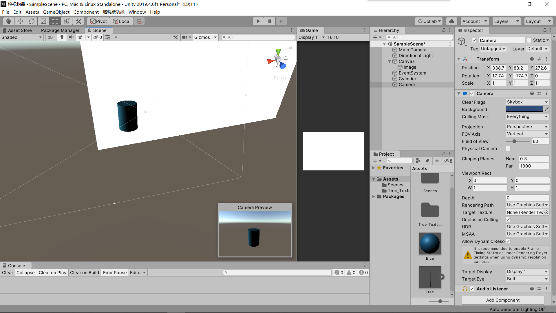The image size is (556, 313).
Task: Open the GameObject menu
Action: [x=56, y=12]
